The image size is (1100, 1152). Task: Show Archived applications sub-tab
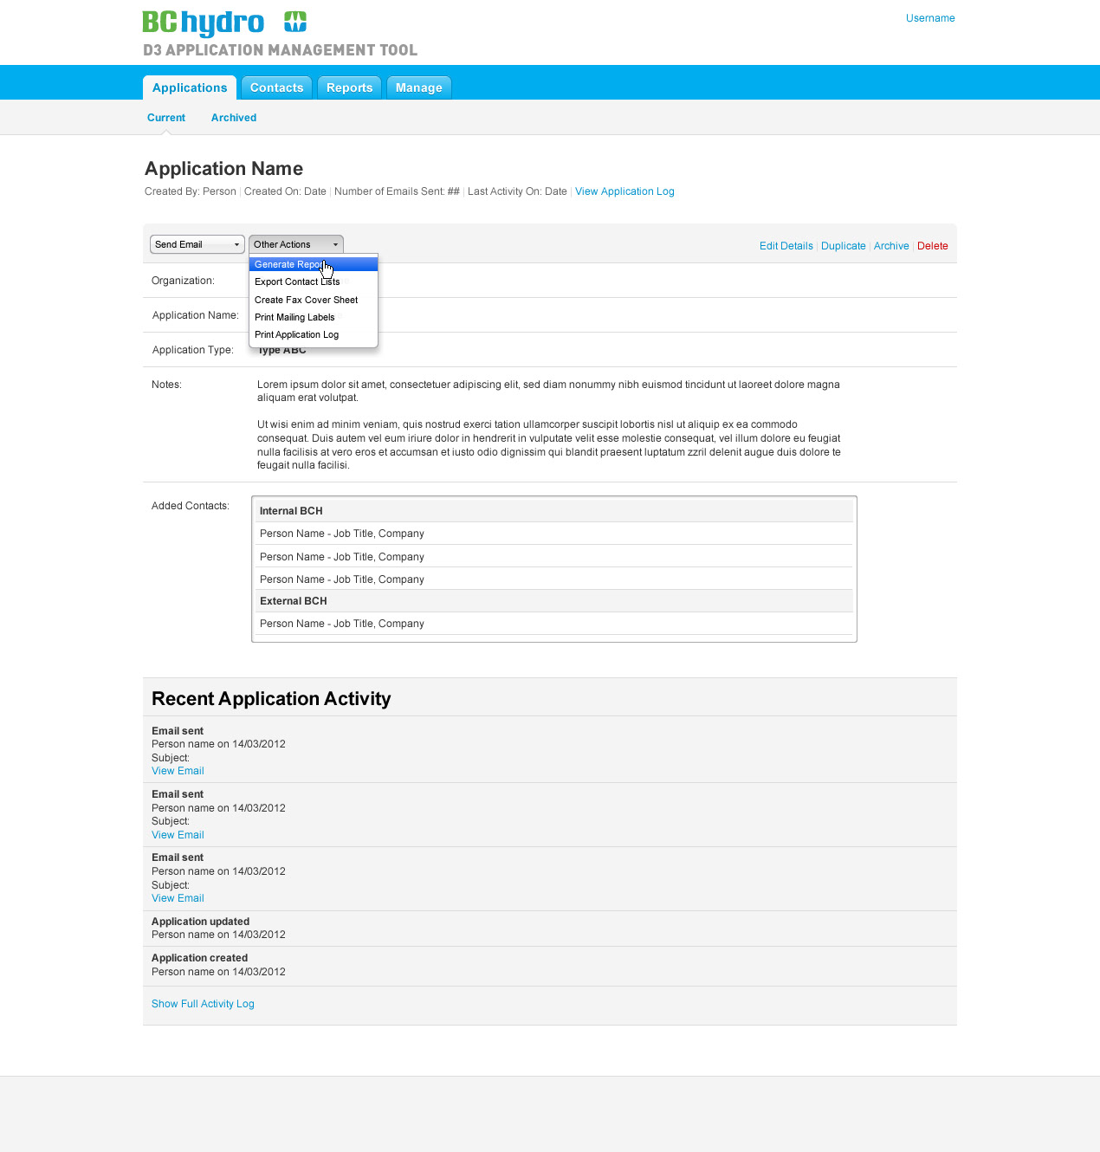[x=234, y=118]
